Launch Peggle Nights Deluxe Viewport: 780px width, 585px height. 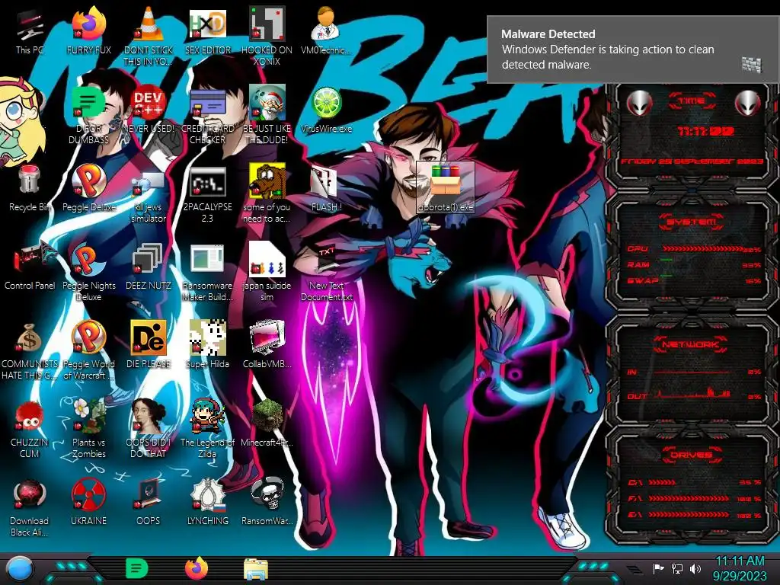coord(88,272)
